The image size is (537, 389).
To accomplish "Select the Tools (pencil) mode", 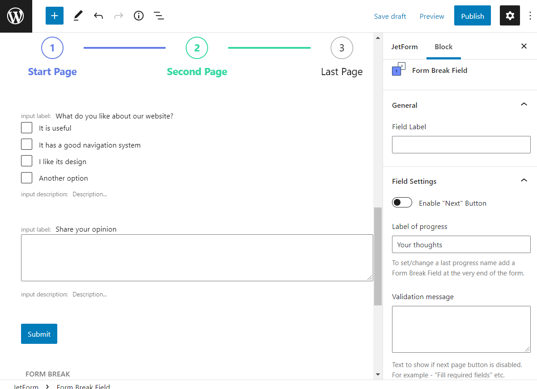I will (77, 15).
